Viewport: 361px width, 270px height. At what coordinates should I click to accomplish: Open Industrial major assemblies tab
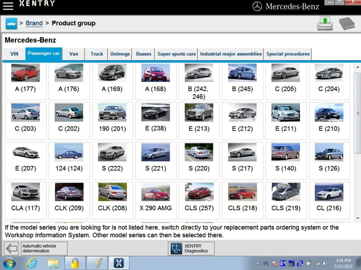pyautogui.click(x=231, y=54)
